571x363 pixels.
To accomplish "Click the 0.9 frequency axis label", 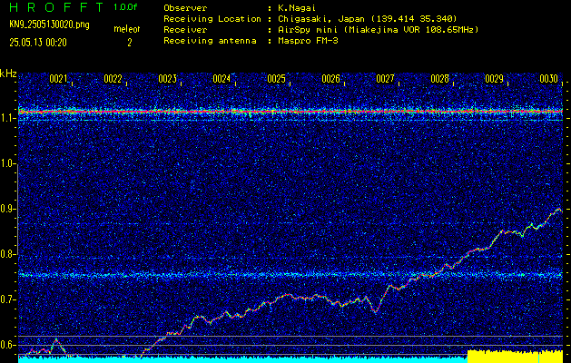I will 7,209.
